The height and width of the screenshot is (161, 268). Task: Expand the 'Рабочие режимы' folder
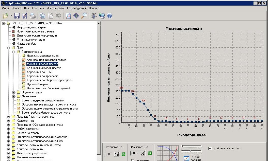(9, 129)
